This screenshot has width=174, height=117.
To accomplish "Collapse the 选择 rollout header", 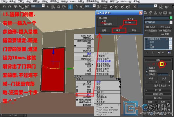I will coord(158,60).
